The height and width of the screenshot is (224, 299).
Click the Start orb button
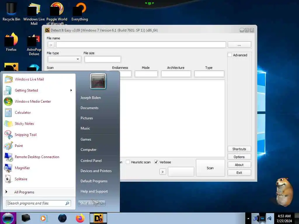[x=8, y=218]
